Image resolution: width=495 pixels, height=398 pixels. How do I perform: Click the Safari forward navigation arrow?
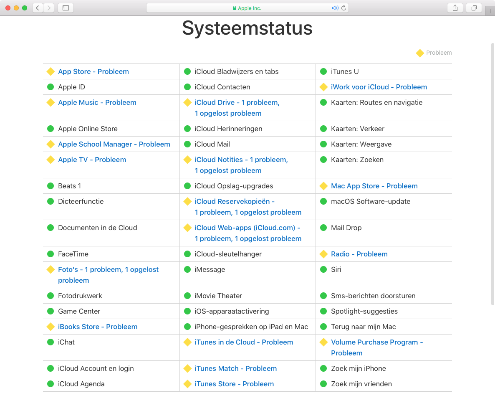pos(49,8)
